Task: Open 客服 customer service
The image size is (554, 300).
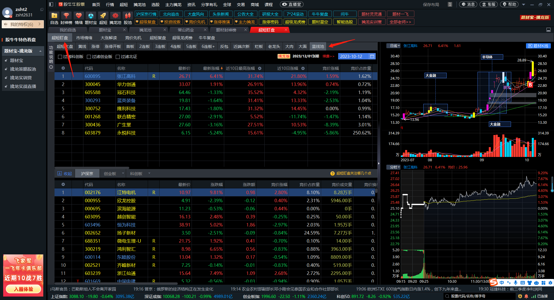Action: pos(489,4)
